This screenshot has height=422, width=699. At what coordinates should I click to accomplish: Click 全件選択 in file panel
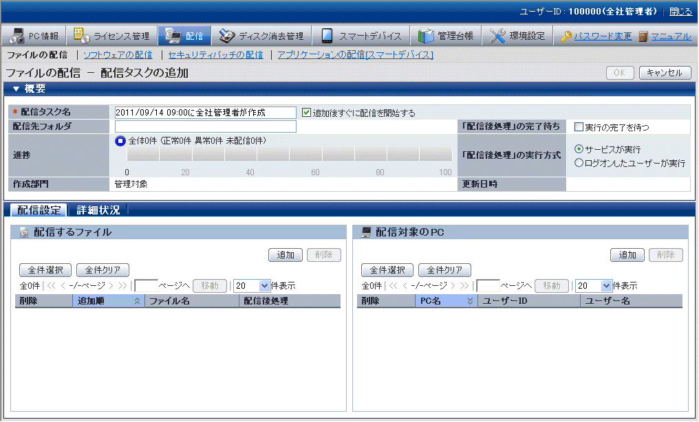click(x=45, y=269)
